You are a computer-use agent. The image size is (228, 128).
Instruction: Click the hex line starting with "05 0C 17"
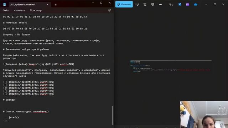click(45, 17)
